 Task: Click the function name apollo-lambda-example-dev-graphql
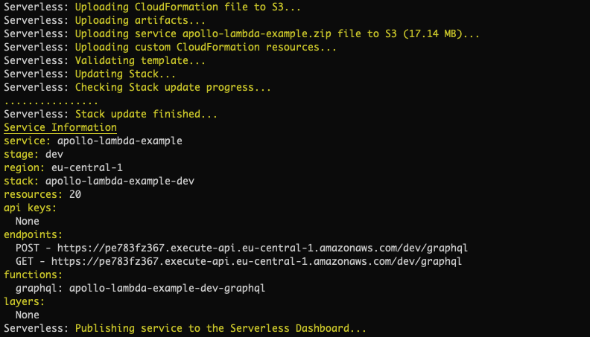(167, 288)
